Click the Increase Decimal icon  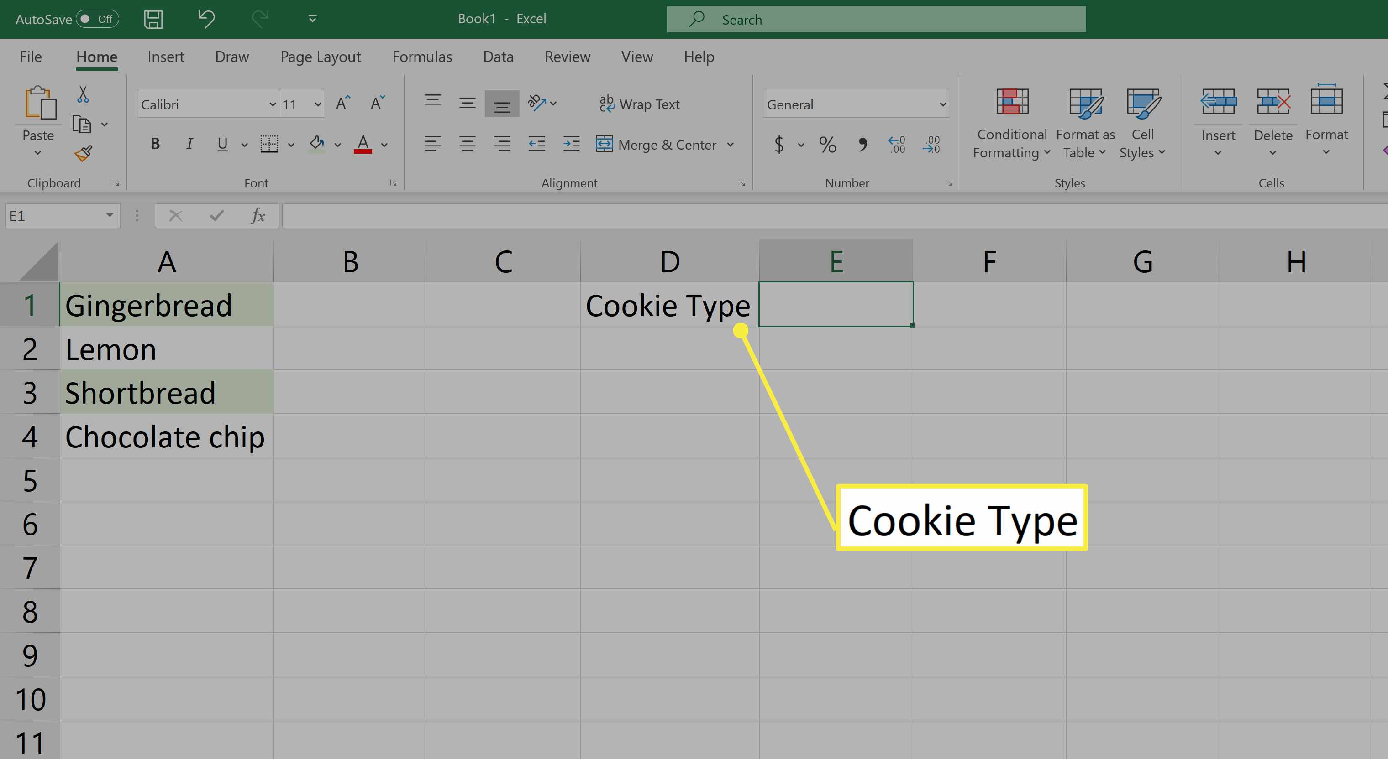897,144
